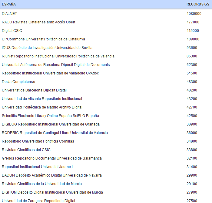This screenshot has width=212, height=203.
Task: Click the RECORDS GS column header
Action: click(x=198, y=4)
